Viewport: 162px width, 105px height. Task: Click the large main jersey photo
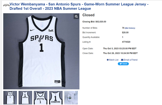point(41,51)
